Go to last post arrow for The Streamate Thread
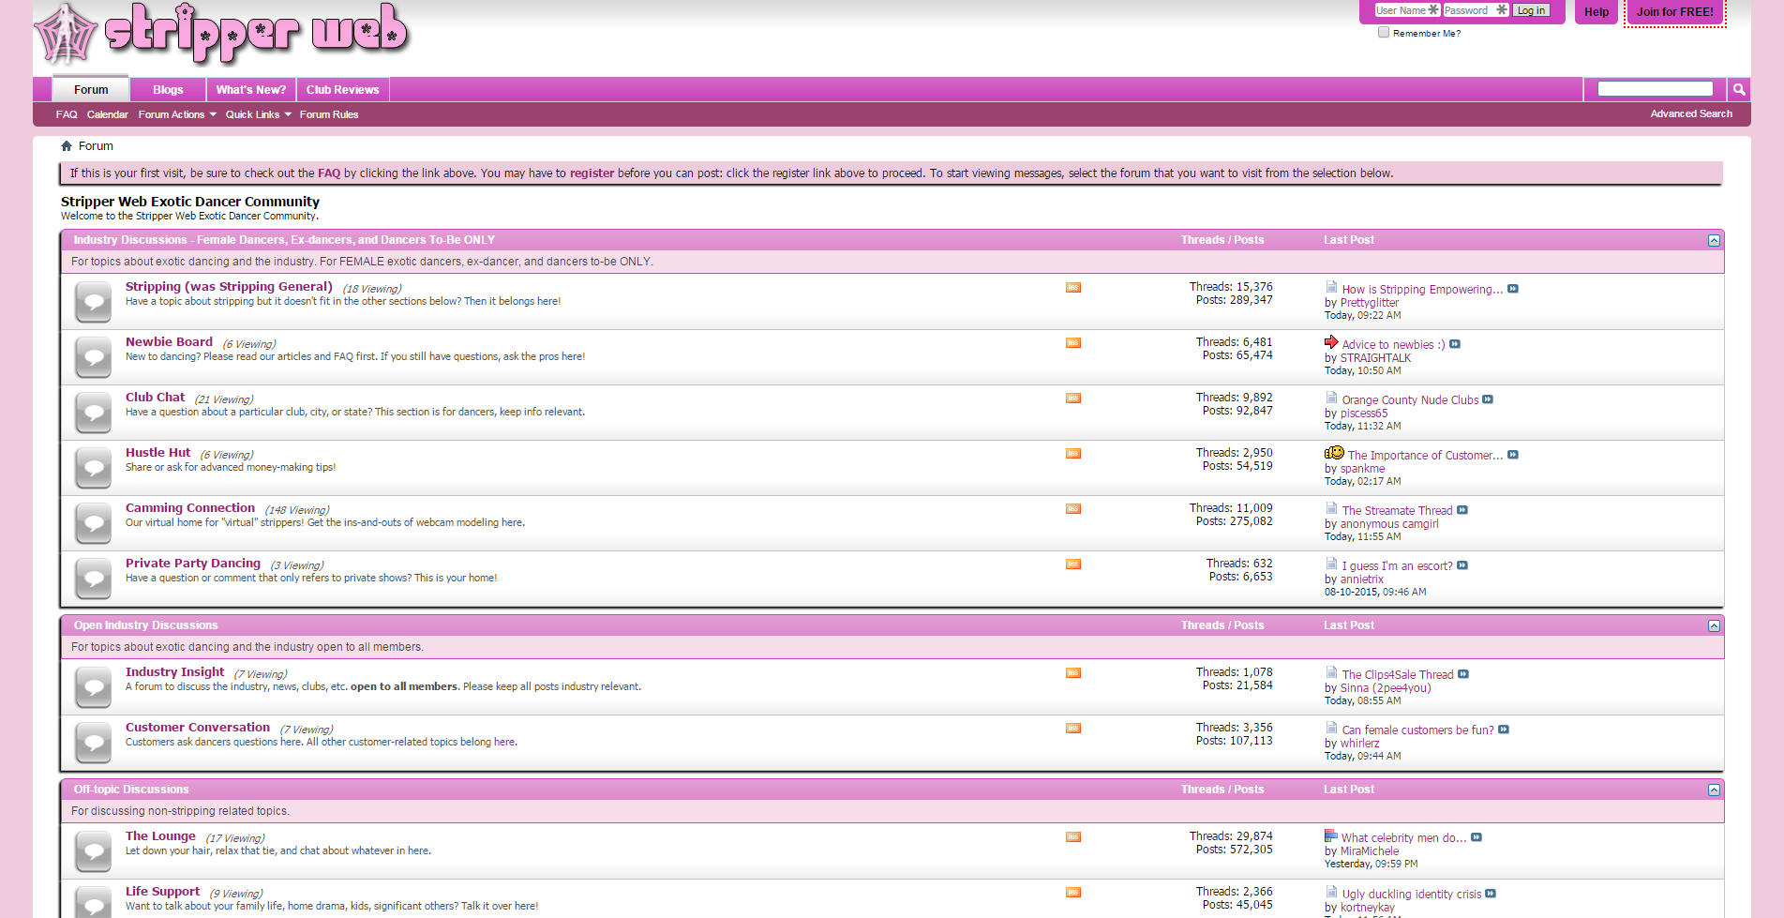Screen dimensions: 1784x918 [1462, 510]
